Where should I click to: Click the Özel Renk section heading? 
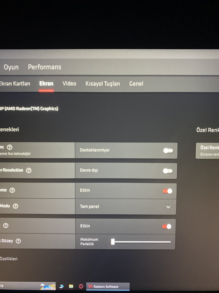pos(208,130)
